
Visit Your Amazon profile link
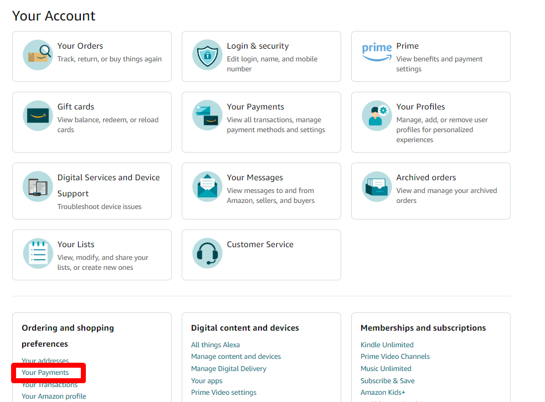(x=54, y=396)
